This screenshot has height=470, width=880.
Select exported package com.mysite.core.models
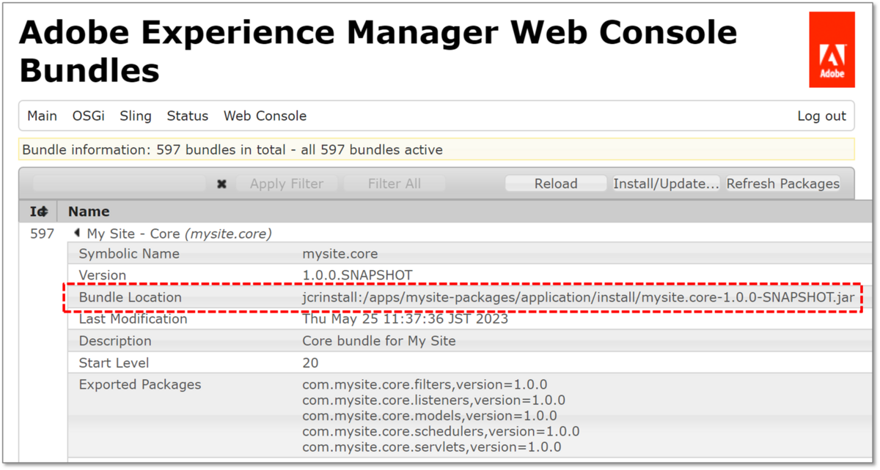[x=429, y=416]
